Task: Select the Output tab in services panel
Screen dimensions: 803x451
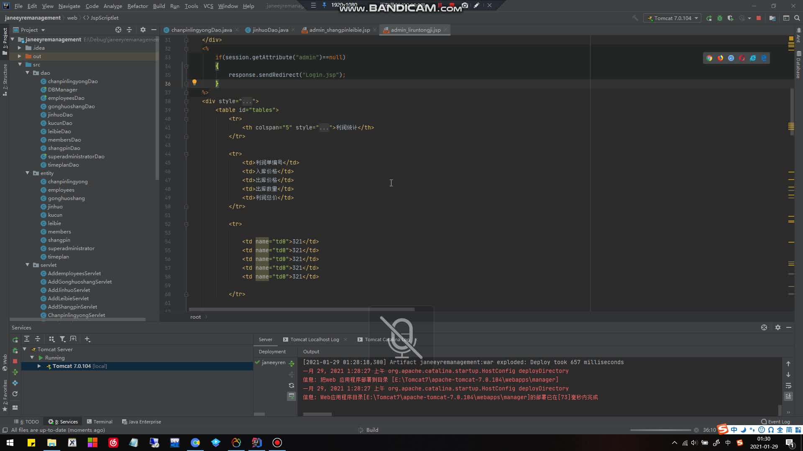Action: point(310,351)
